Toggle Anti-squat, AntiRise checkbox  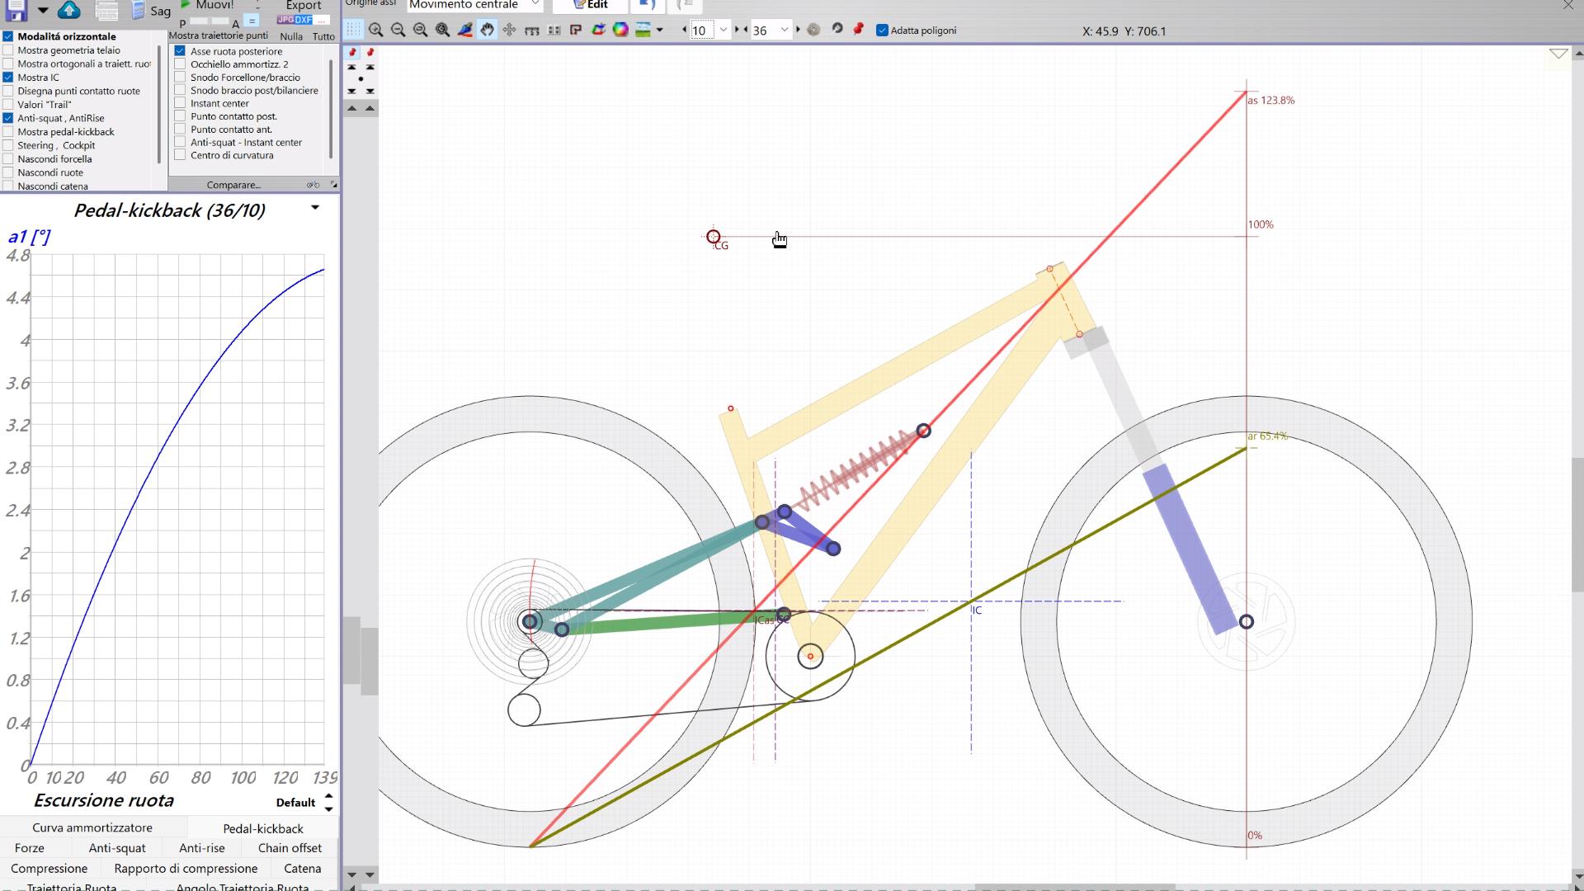click(x=8, y=118)
